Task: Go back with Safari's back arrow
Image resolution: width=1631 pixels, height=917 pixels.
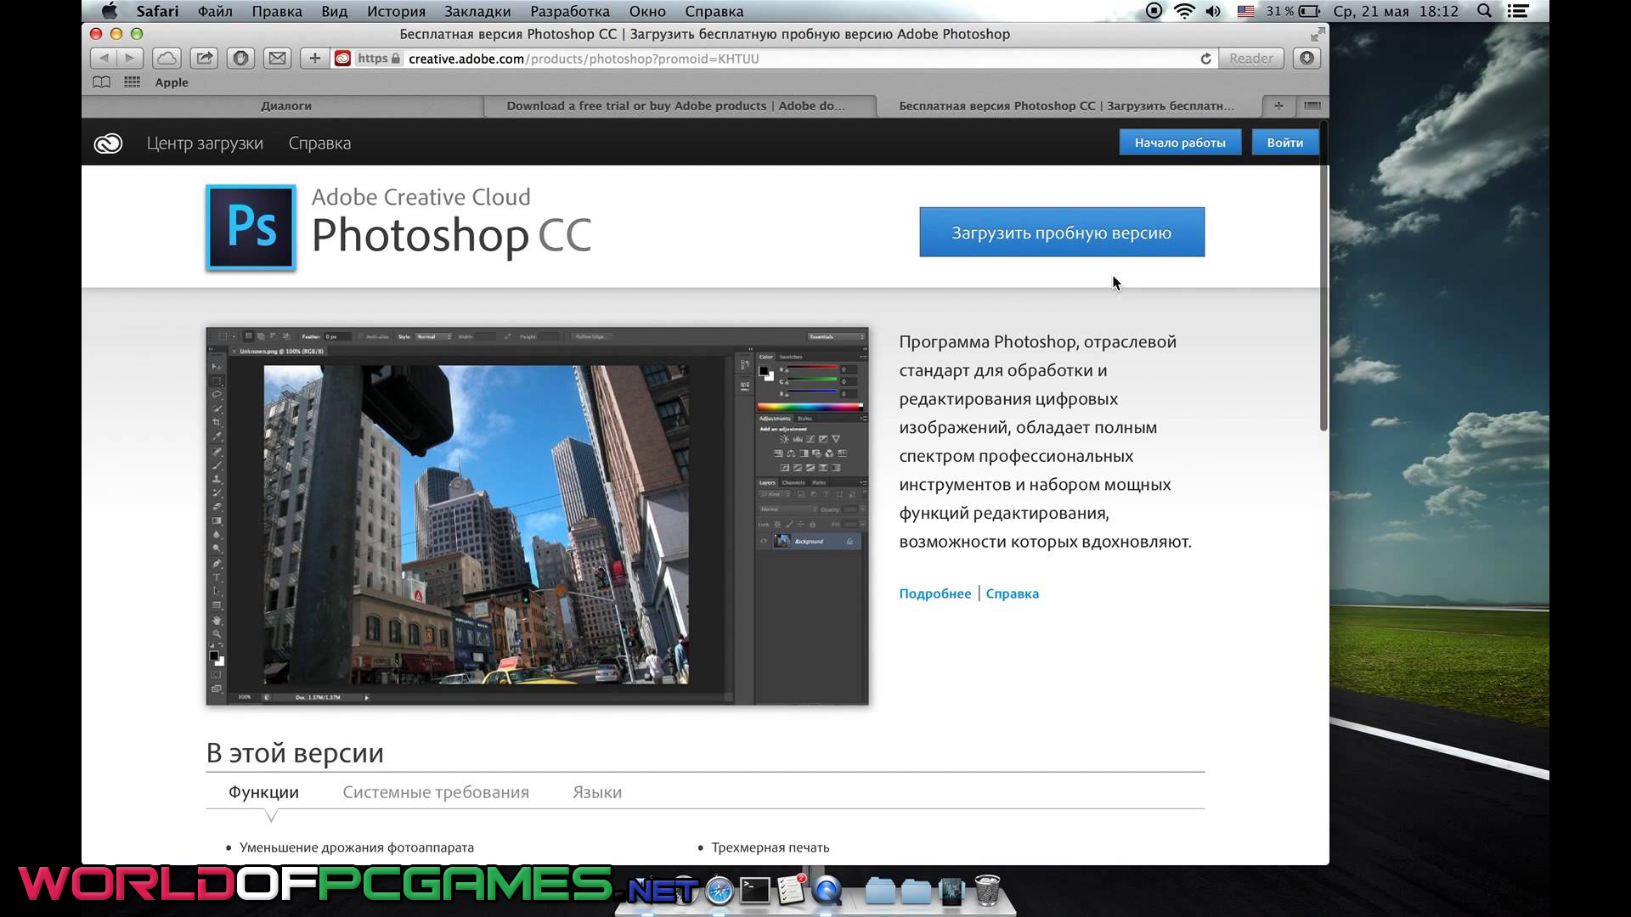Action: pos(103,59)
